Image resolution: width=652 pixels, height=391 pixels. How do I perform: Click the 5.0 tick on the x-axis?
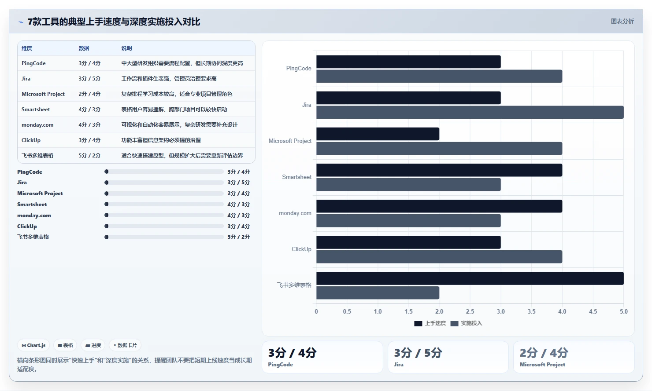point(624,311)
